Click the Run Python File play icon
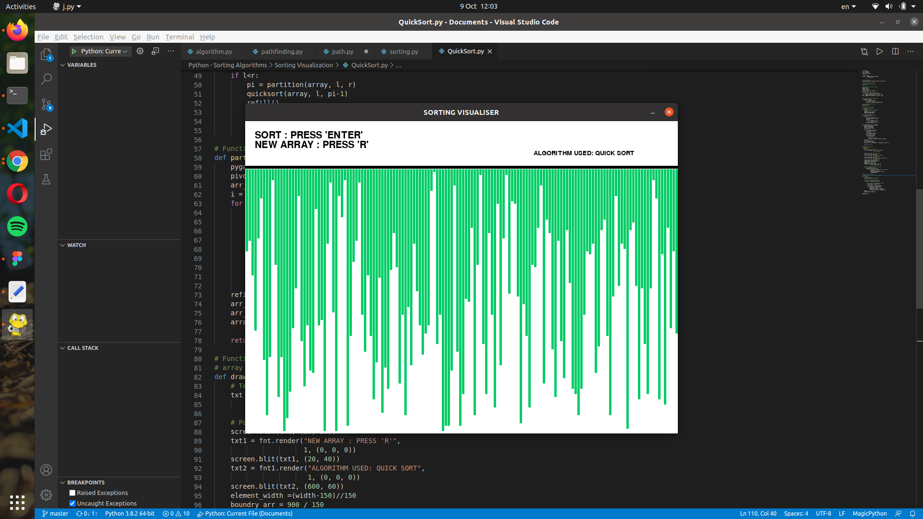923x519 pixels. pyautogui.click(x=880, y=51)
